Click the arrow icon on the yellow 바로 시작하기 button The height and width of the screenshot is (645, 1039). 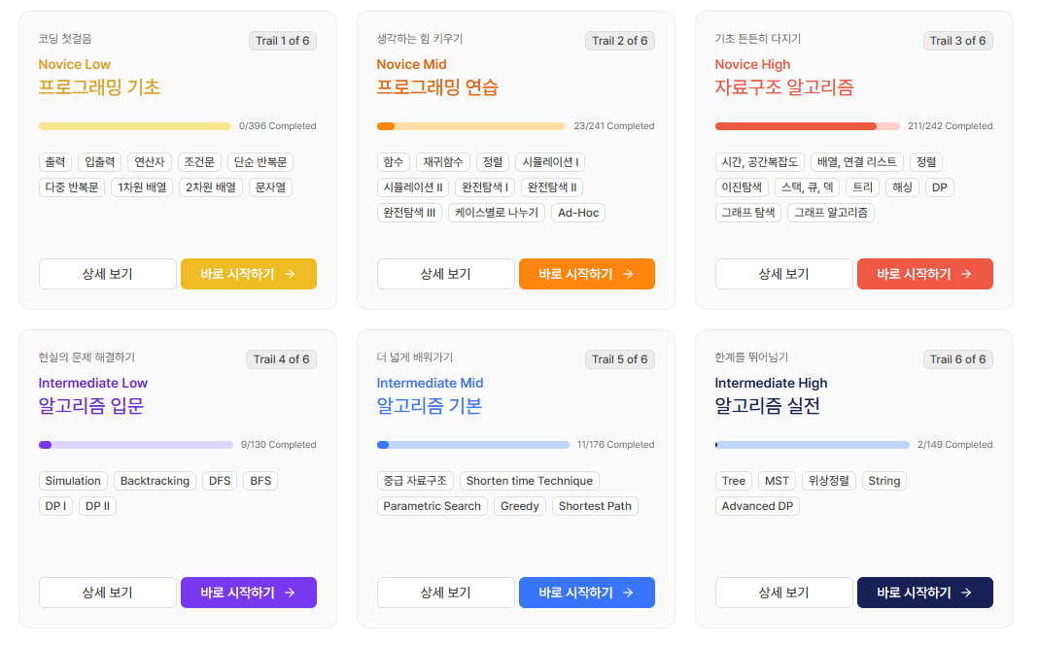[x=289, y=274]
